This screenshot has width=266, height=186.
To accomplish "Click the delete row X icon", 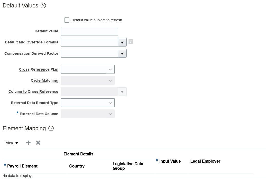I will 38,143.
